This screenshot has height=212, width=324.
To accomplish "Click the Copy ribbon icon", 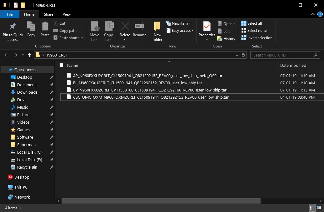I will click(x=31, y=29).
